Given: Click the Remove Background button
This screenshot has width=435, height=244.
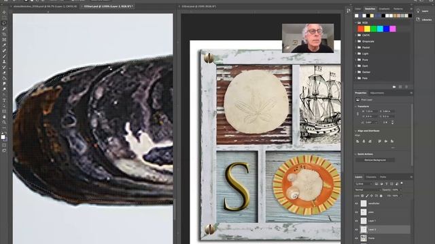Looking at the screenshot, I should 375,160.
